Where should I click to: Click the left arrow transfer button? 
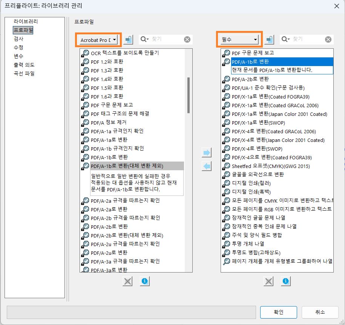click(207, 165)
